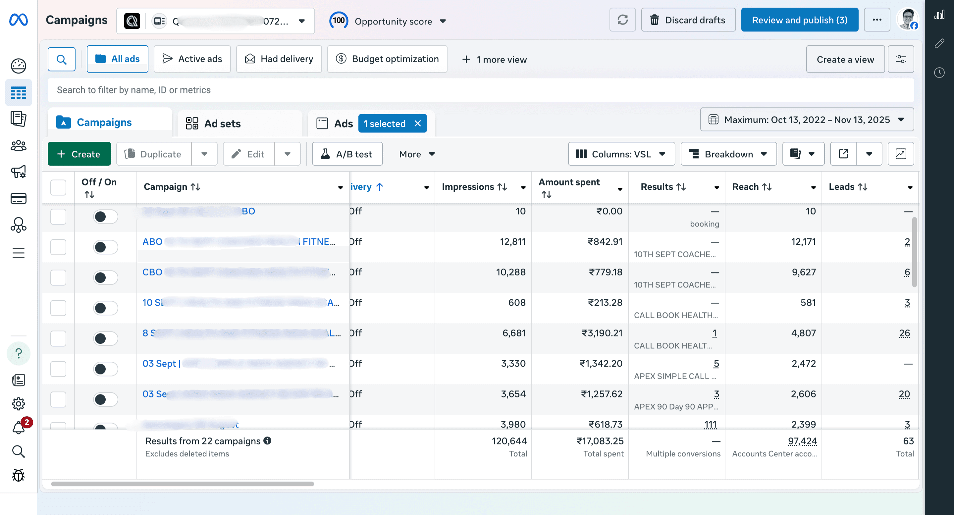Open the A/B test tool
This screenshot has height=515, width=954.
pyautogui.click(x=347, y=154)
